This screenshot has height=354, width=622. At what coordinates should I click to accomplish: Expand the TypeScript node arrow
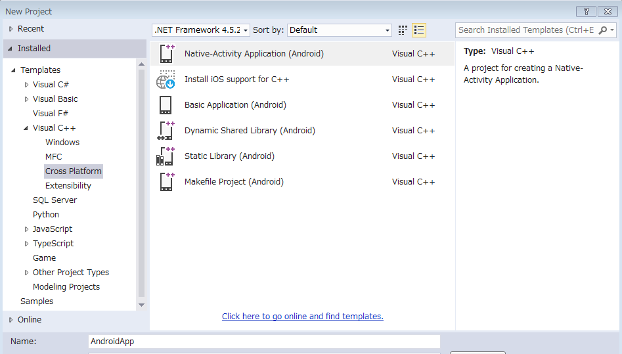pyautogui.click(x=26, y=244)
